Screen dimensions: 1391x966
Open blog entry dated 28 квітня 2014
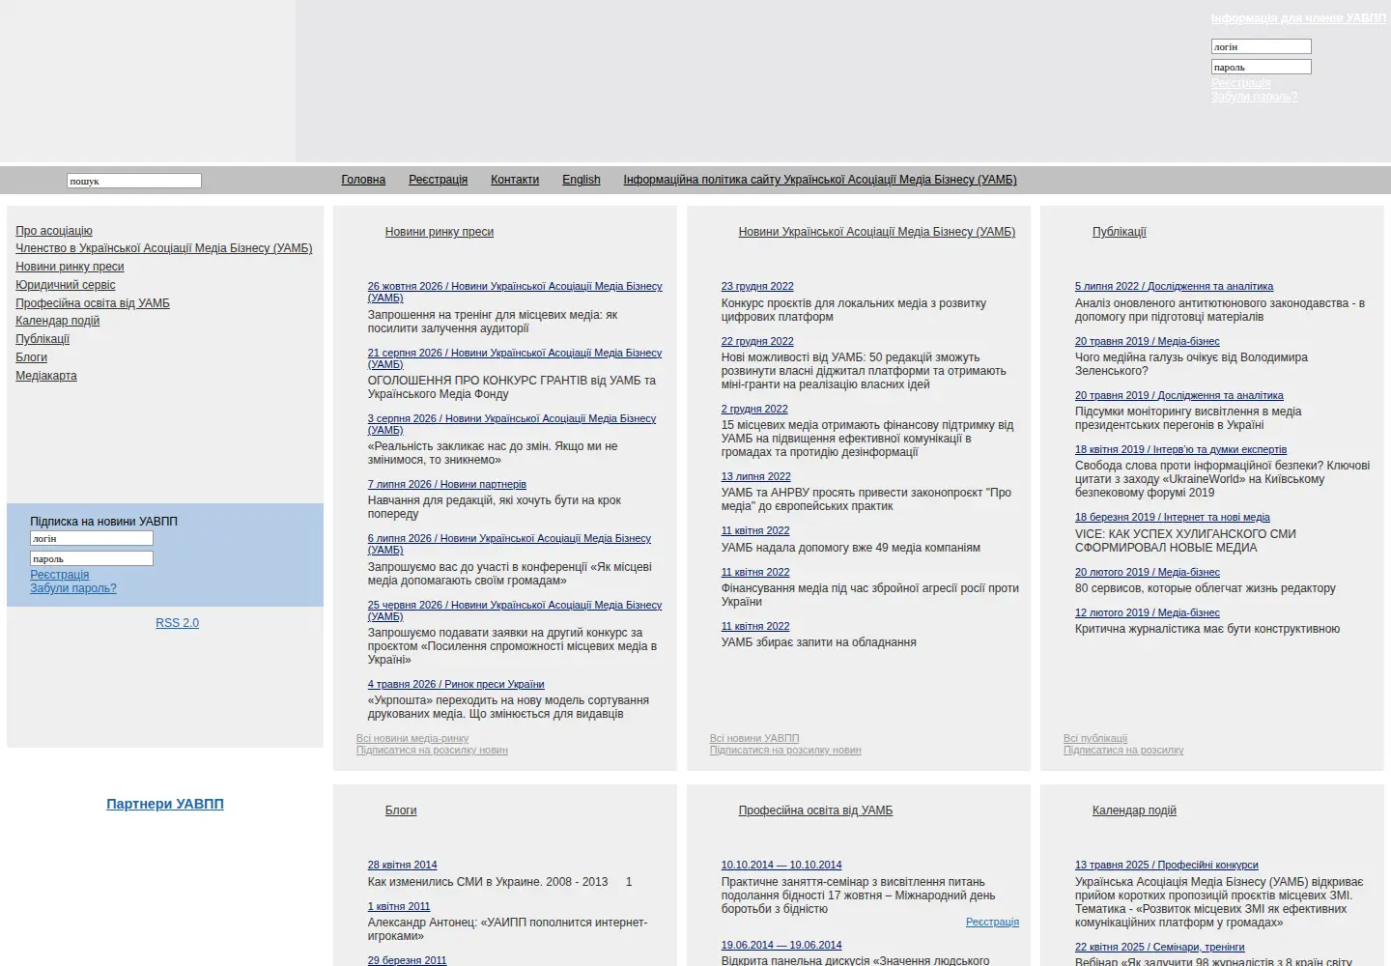(x=403, y=865)
